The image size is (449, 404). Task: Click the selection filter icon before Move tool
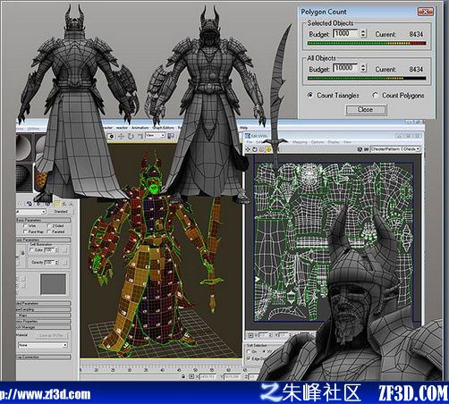click(x=111, y=136)
